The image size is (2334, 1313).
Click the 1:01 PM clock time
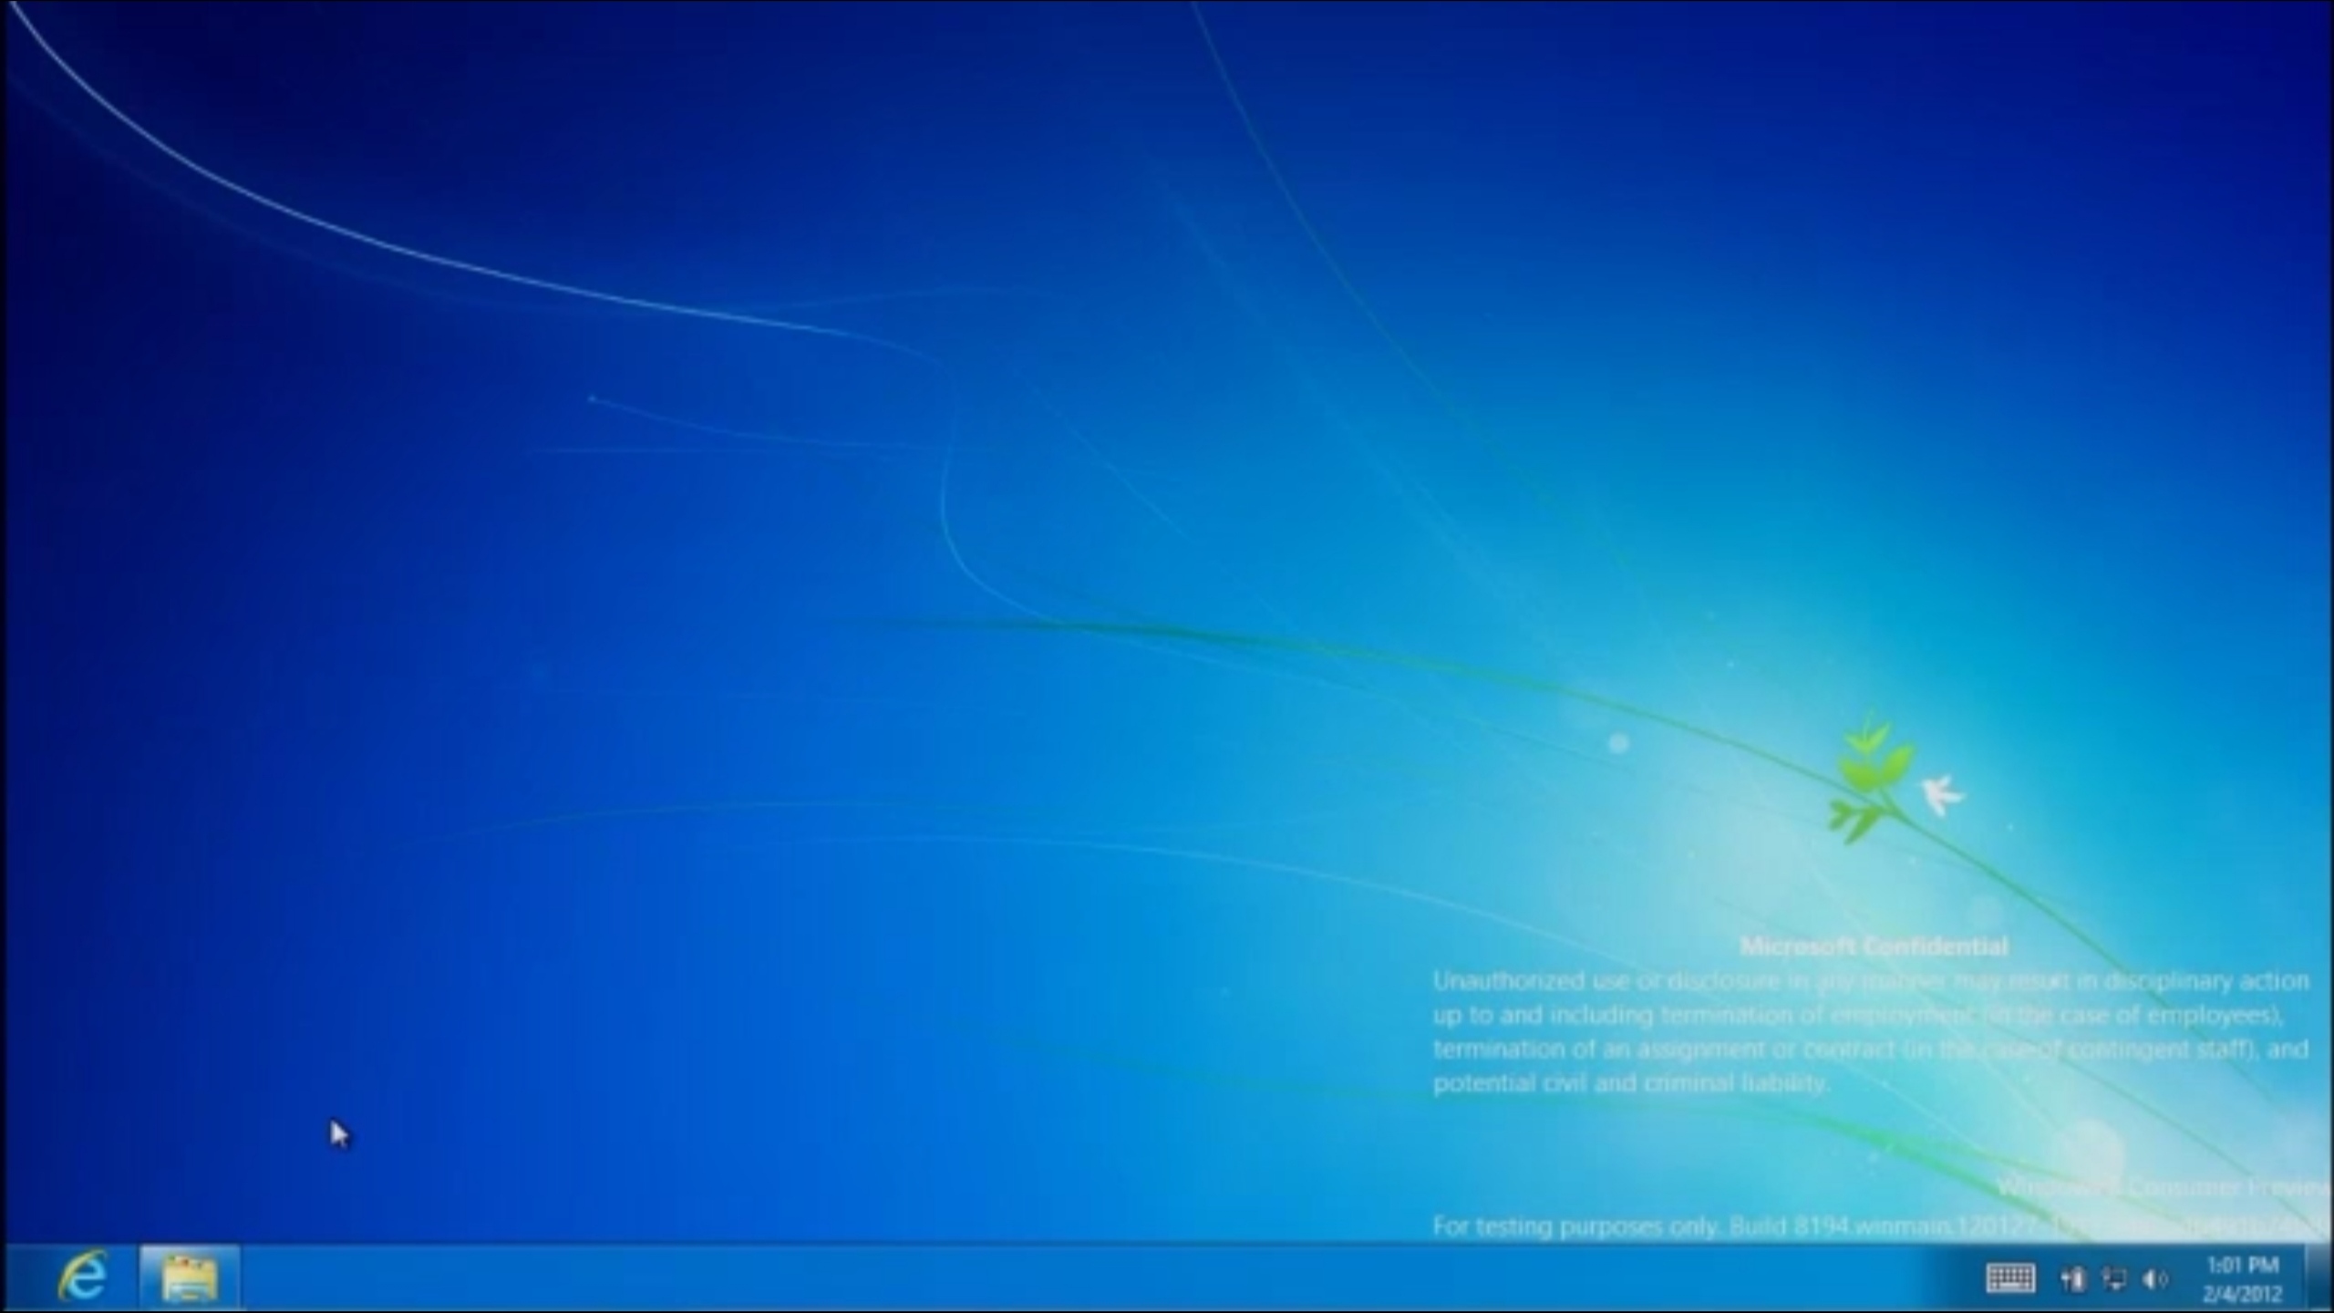(x=2242, y=1265)
